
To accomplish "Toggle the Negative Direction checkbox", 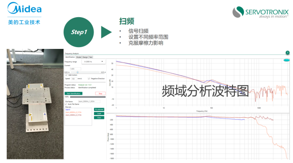I will [89, 79].
